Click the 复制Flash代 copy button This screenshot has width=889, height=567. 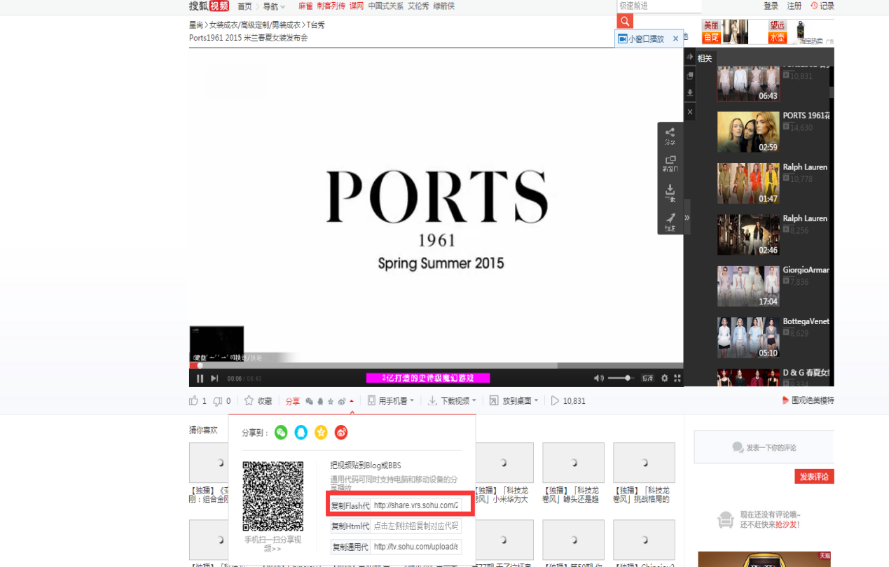tap(350, 505)
